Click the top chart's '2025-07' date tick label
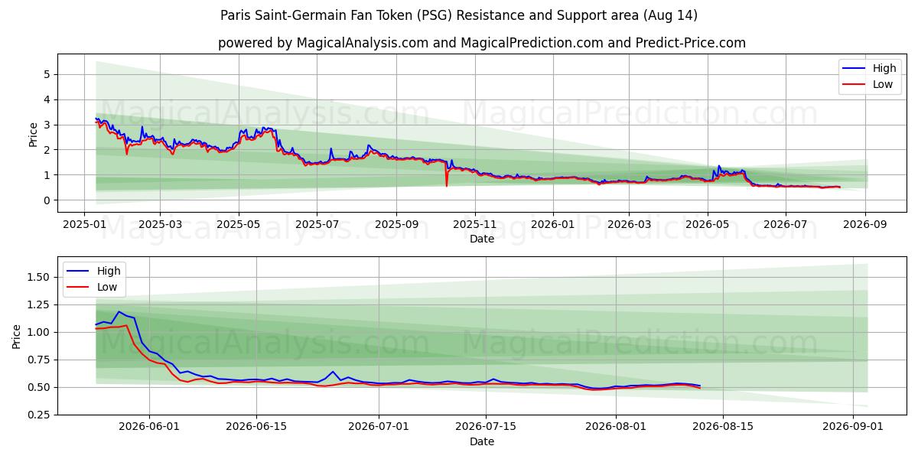 [317, 225]
